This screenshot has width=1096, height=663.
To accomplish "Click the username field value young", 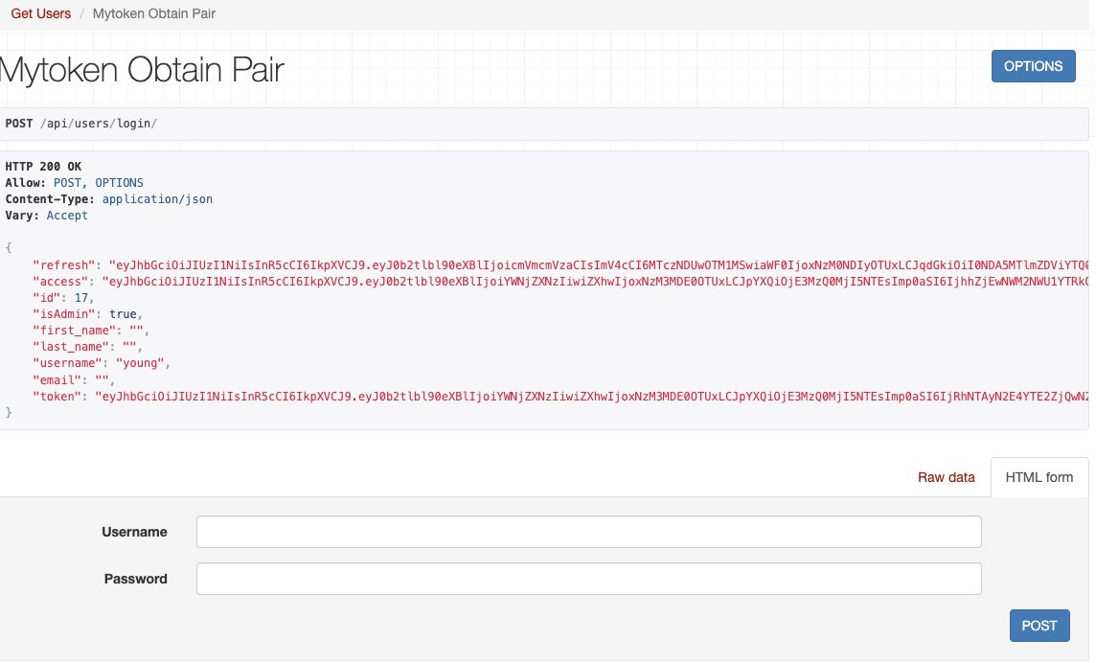I will coord(140,363).
